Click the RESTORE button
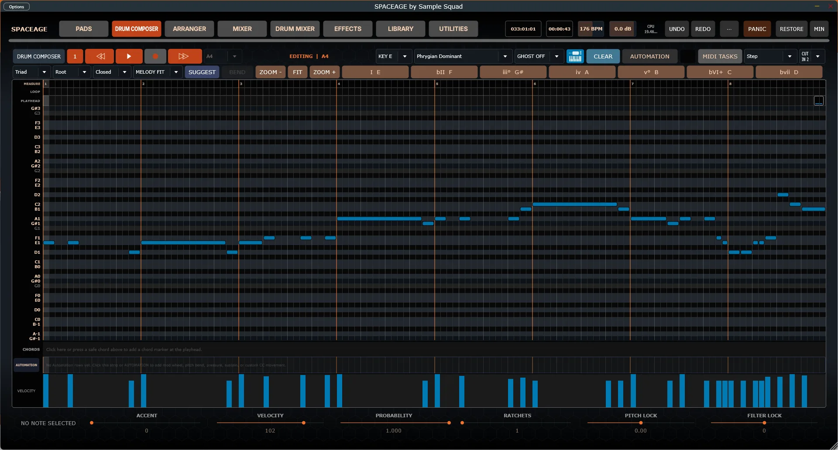Viewport: 838px width, 450px height. [791, 29]
